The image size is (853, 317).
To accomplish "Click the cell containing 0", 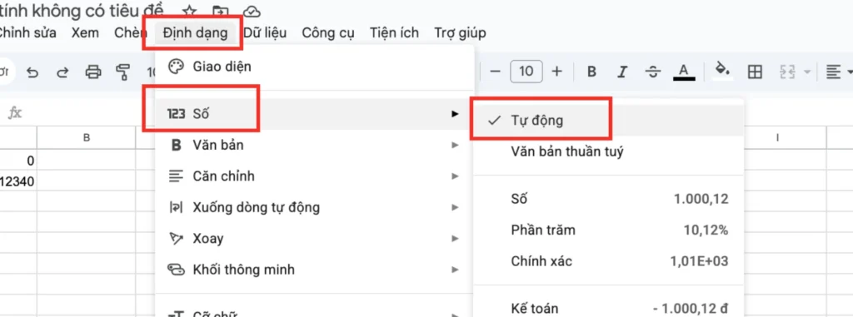I will click(18, 161).
